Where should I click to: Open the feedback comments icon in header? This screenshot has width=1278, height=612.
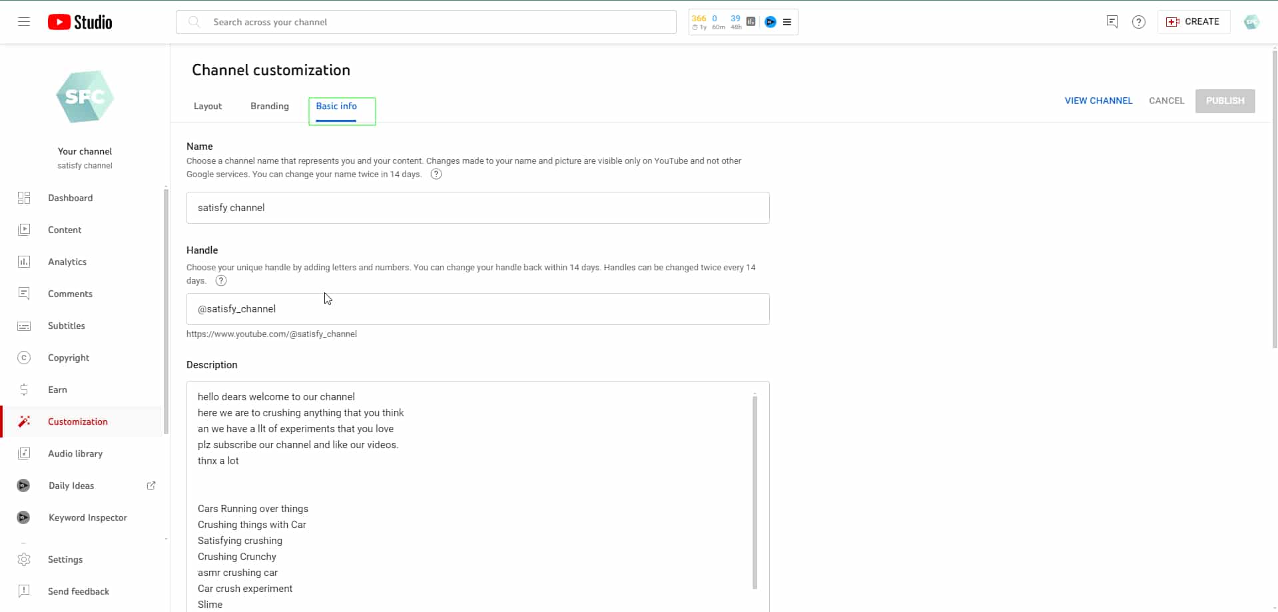click(1112, 22)
